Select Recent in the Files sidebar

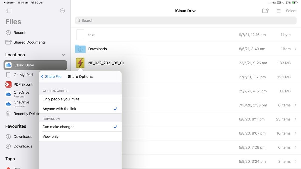tap(19, 33)
